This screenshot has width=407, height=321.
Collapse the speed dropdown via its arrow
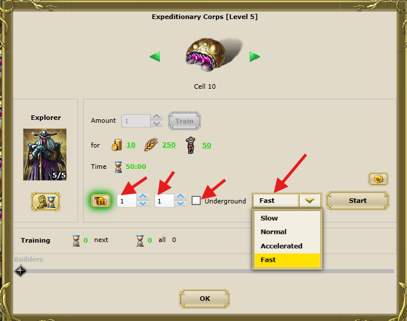310,201
